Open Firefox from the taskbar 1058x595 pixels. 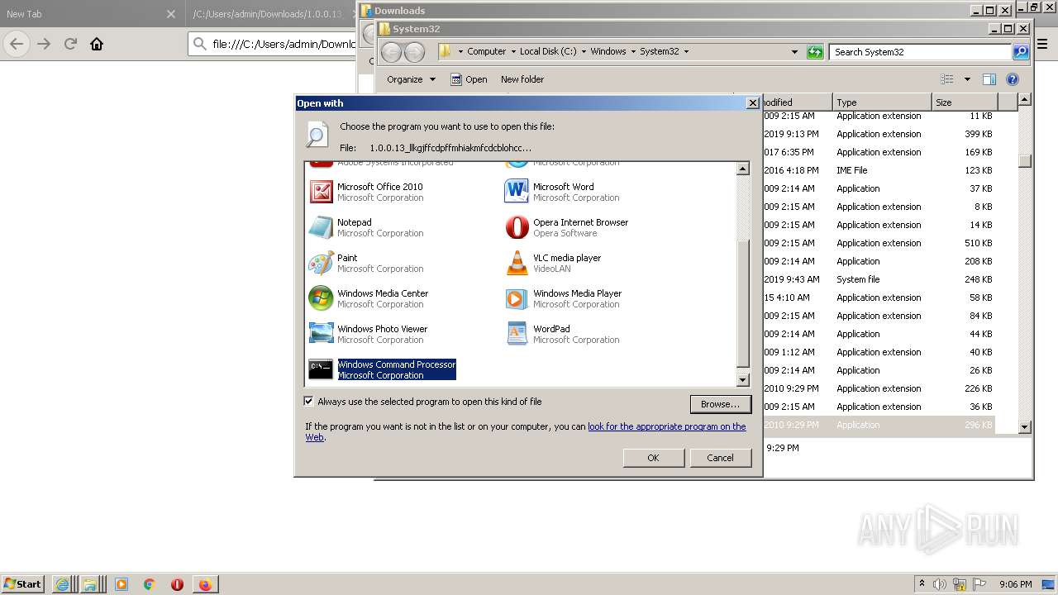tap(205, 584)
